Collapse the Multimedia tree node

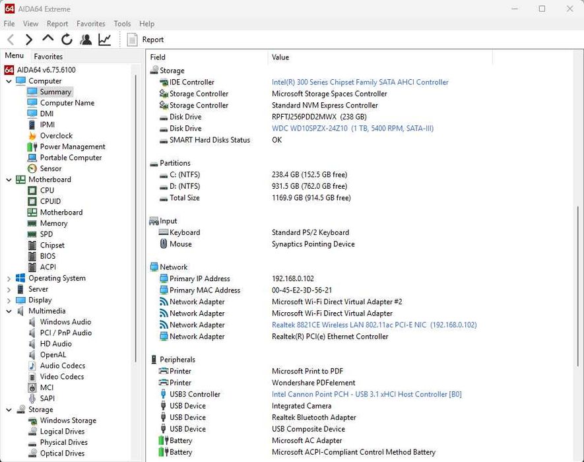(9, 311)
